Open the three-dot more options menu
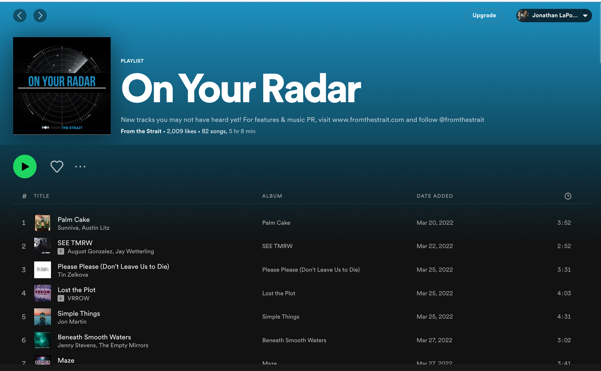 (x=80, y=166)
